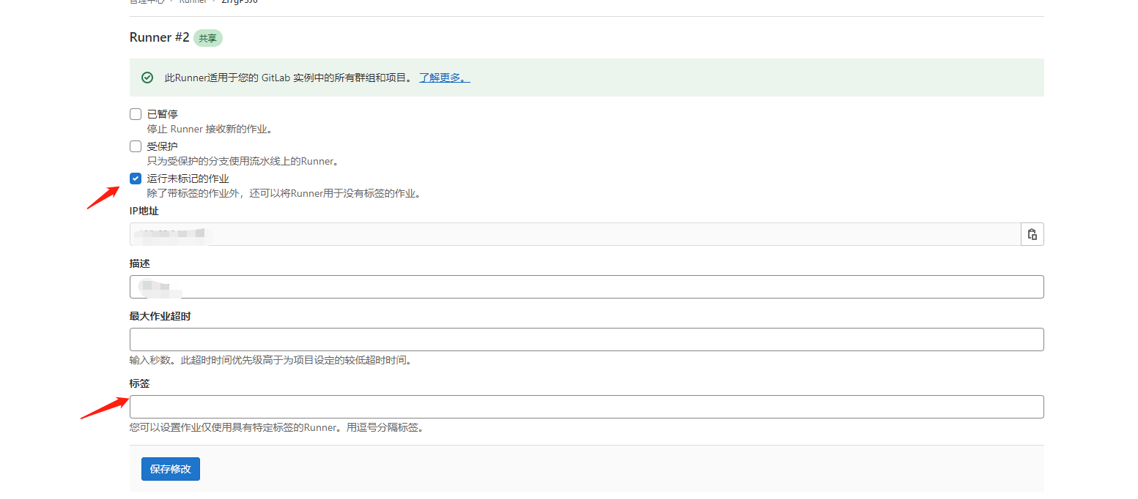Click the 只为受保护的分支 description text
The height and width of the screenshot is (499, 1138).
[x=243, y=161]
